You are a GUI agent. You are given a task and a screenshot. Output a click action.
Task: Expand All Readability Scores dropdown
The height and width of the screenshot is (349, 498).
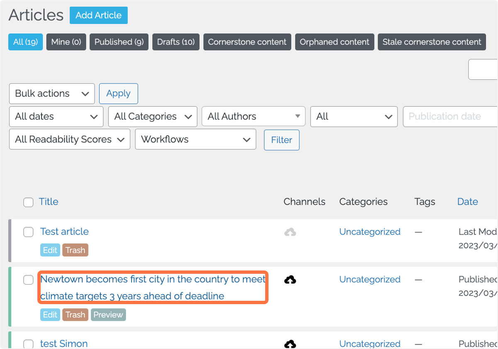pyautogui.click(x=70, y=139)
